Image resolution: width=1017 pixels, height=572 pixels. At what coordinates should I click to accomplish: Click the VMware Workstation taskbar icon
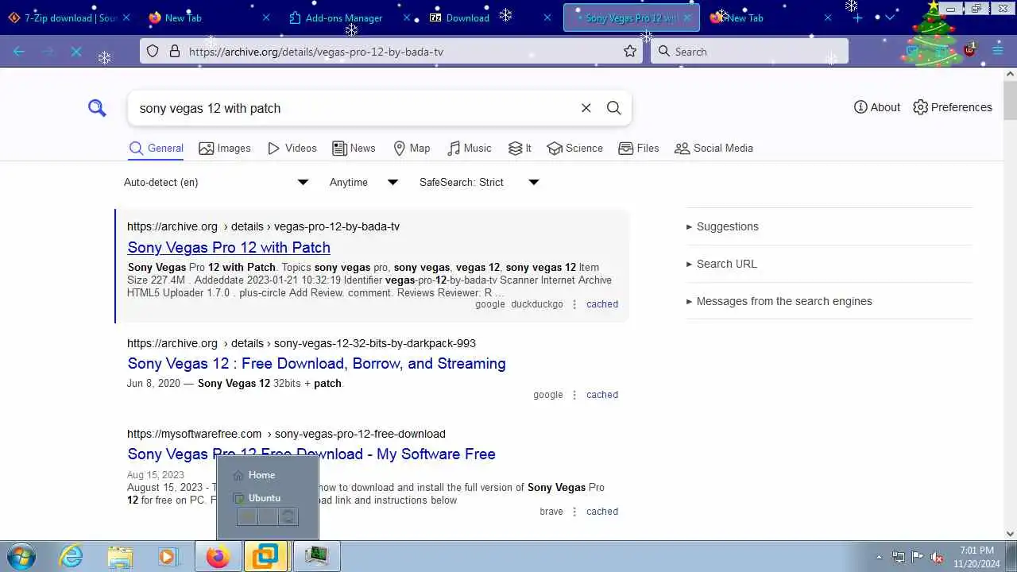click(x=265, y=556)
